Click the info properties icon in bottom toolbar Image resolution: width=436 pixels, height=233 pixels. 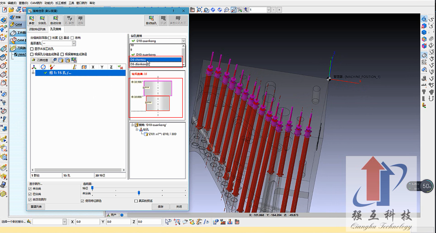click(x=216, y=222)
